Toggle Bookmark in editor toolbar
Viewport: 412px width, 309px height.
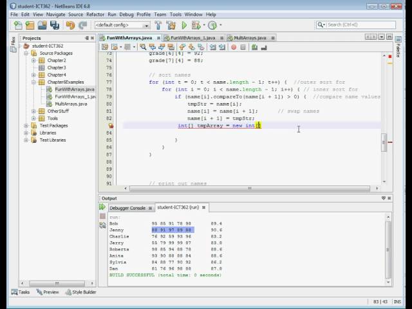[201, 47]
